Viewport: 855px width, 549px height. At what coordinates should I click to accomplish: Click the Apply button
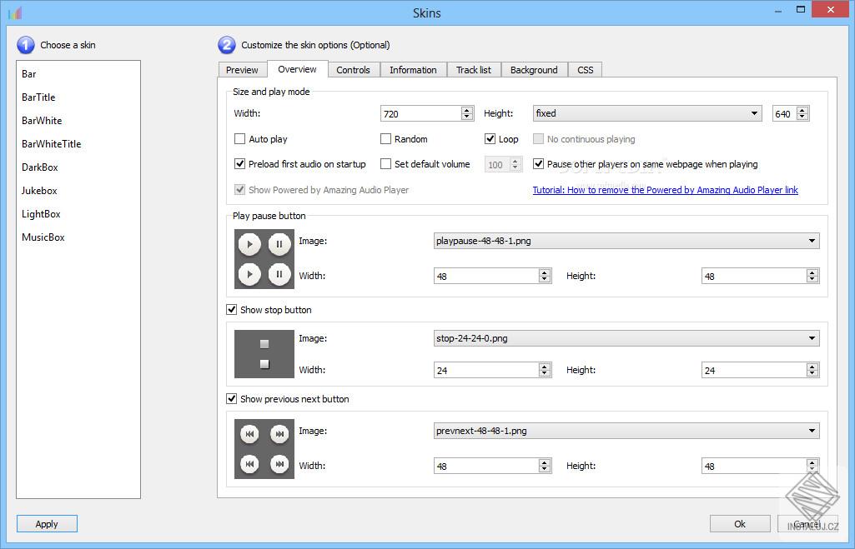click(x=47, y=523)
